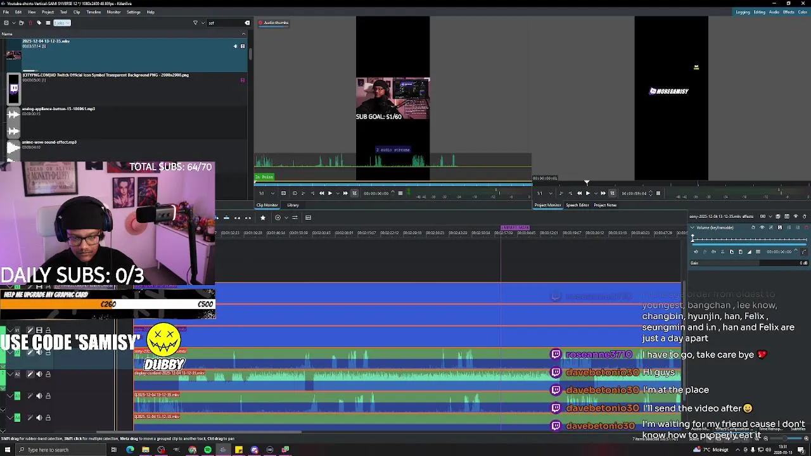Lock track A3

point(48,396)
